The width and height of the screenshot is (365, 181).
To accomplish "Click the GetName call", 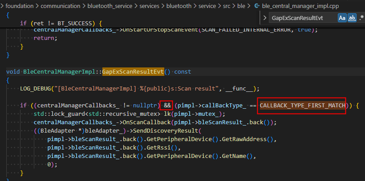I will pyautogui.click(x=234, y=156).
